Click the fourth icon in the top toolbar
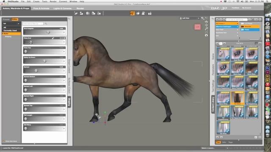The image size is (271, 152). (94, 13)
